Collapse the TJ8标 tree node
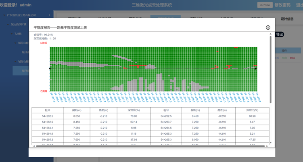Viewport: 303px width, 162px height. [11, 33]
